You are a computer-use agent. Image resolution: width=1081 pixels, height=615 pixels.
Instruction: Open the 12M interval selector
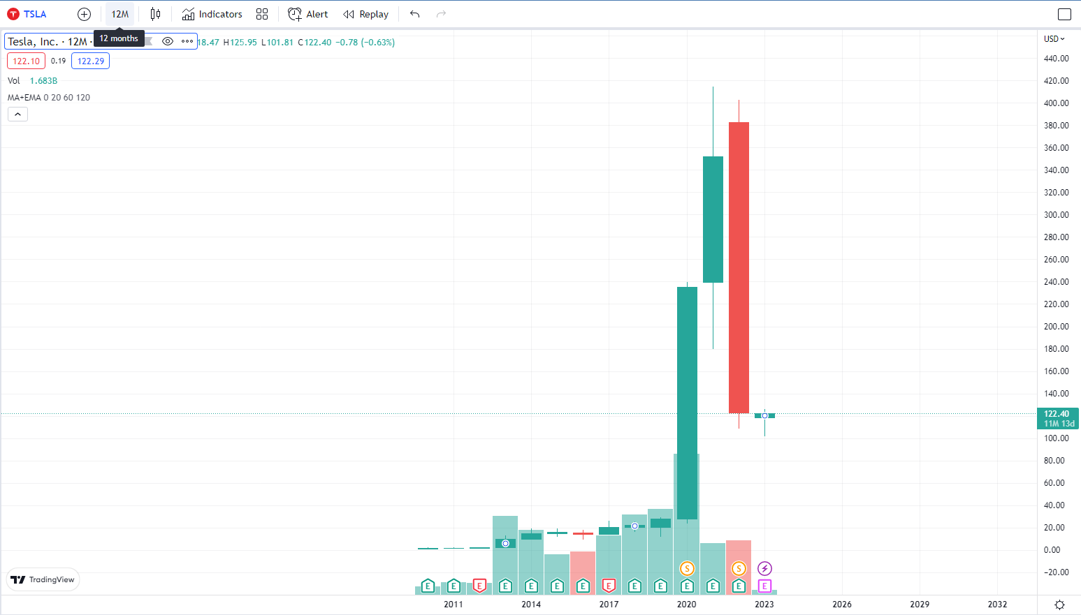point(120,14)
